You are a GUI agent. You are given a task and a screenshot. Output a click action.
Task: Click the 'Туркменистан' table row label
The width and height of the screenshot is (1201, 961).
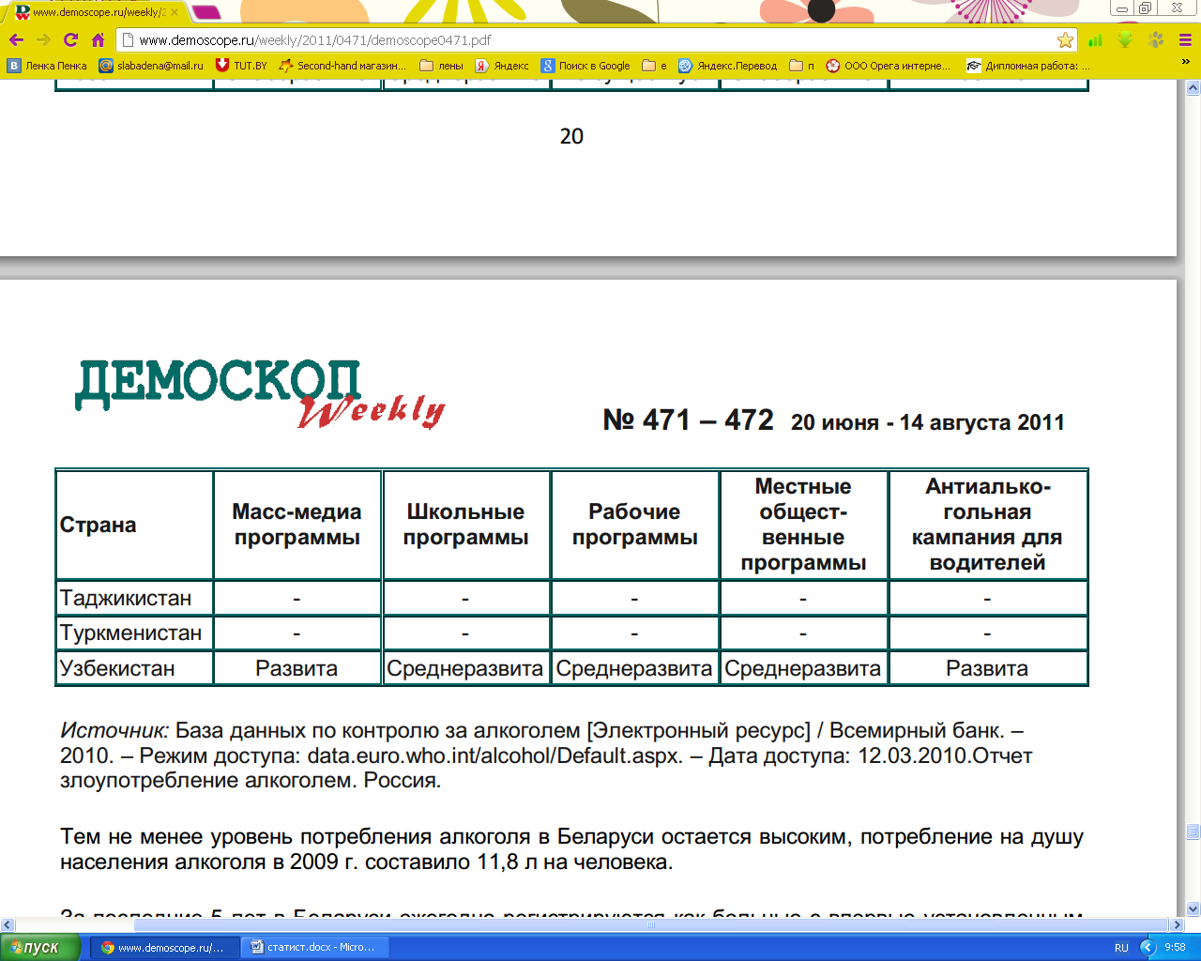coord(130,633)
